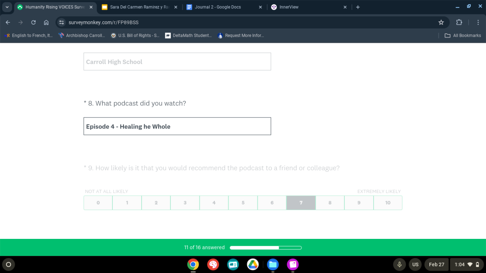486x273 pixels.
Task: Open the Request More Infor... bookmark
Action: pyautogui.click(x=241, y=36)
